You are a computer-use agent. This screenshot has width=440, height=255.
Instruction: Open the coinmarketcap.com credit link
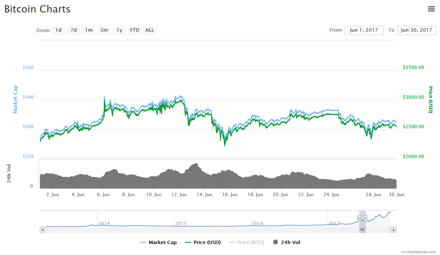click(x=419, y=252)
